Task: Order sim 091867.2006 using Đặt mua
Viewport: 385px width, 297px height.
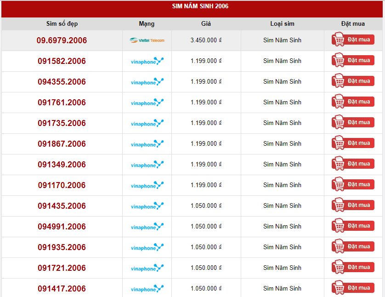Action: coord(353,143)
